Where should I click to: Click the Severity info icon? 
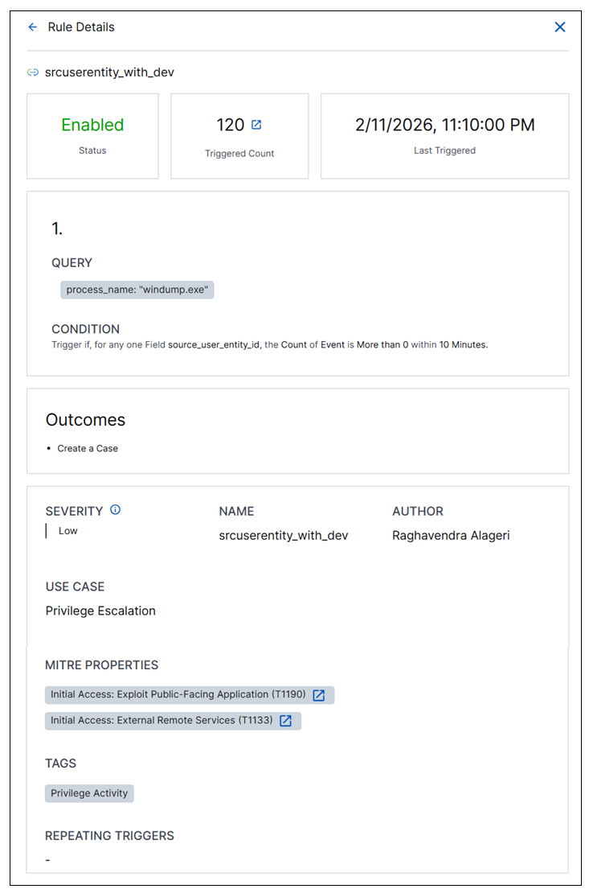[x=116, y=510]
